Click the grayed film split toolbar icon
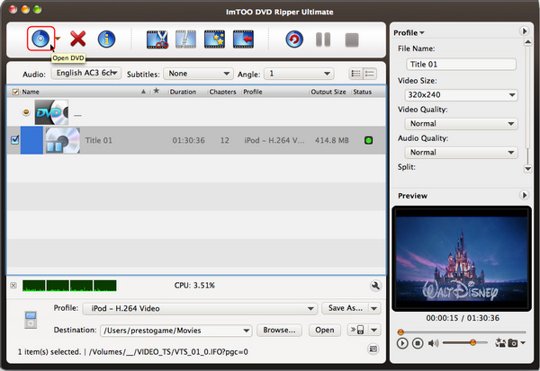Image resolution: width=540 pixels, height=371 pixels. click(186, 40)
